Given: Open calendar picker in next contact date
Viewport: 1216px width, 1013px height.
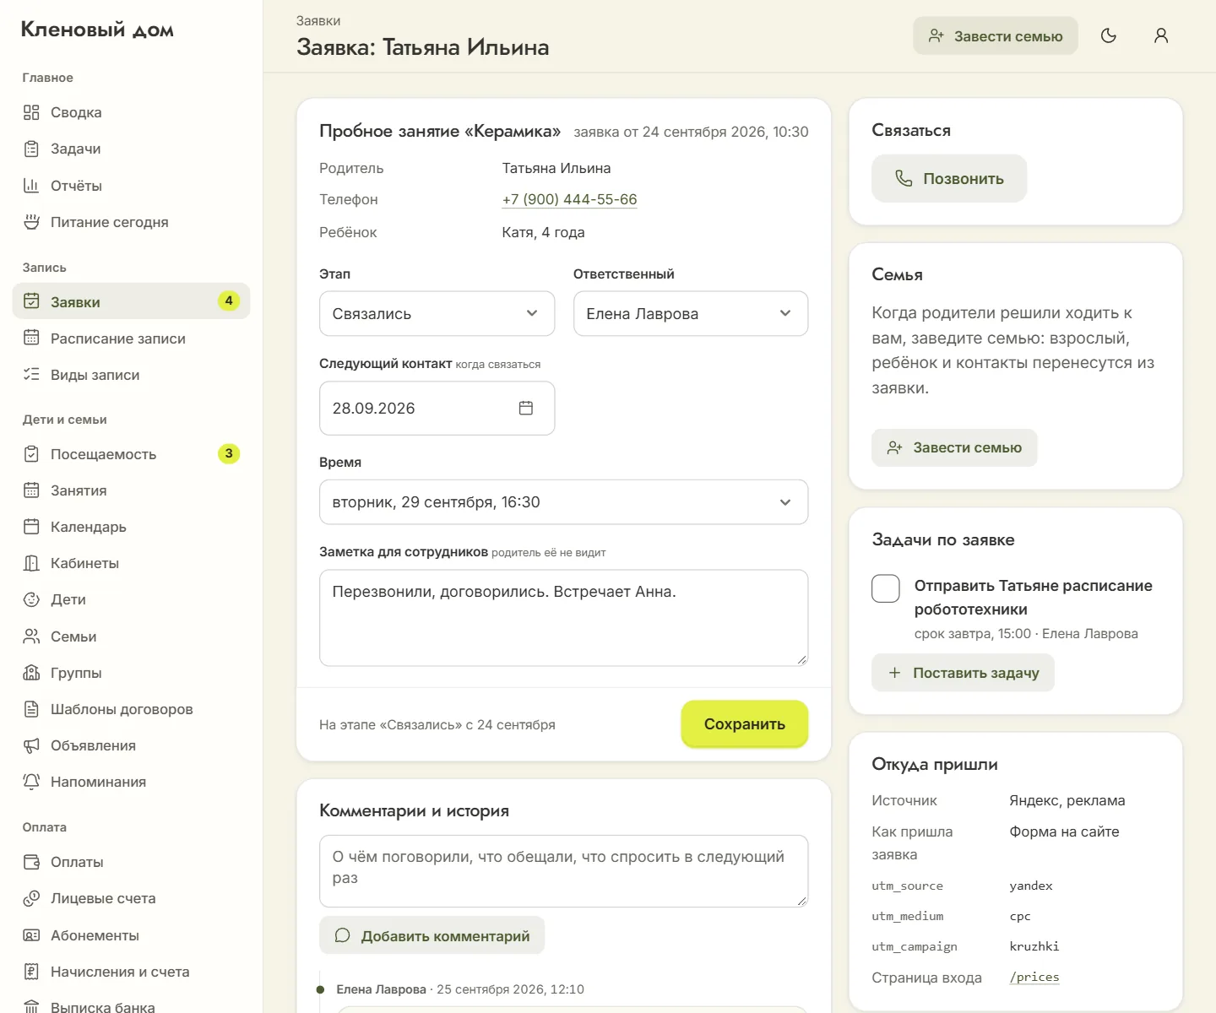Looking at the screenshot, I should coord(525,408).
